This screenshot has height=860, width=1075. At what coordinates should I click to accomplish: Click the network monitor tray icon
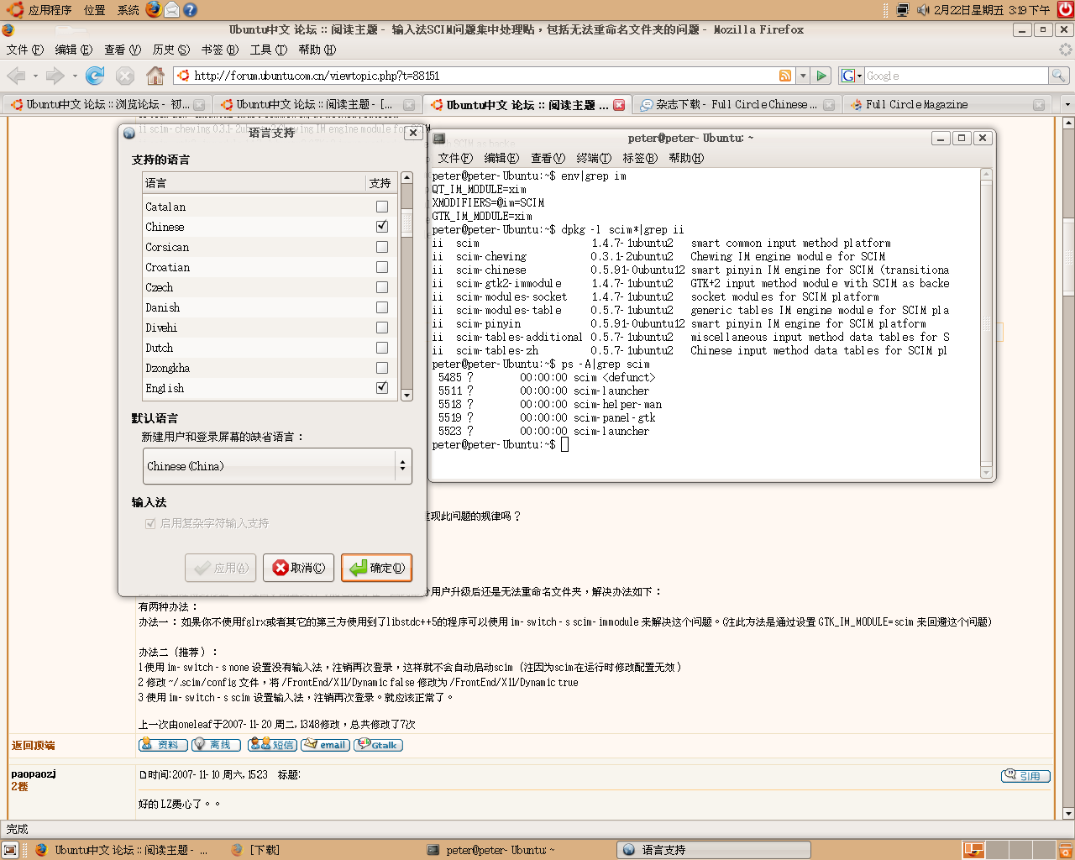click(x=903, y=10)
